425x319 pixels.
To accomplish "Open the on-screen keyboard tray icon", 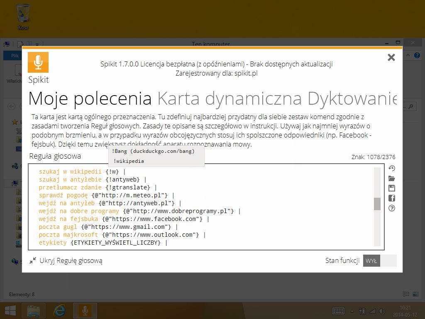I will tap(338, 311).
